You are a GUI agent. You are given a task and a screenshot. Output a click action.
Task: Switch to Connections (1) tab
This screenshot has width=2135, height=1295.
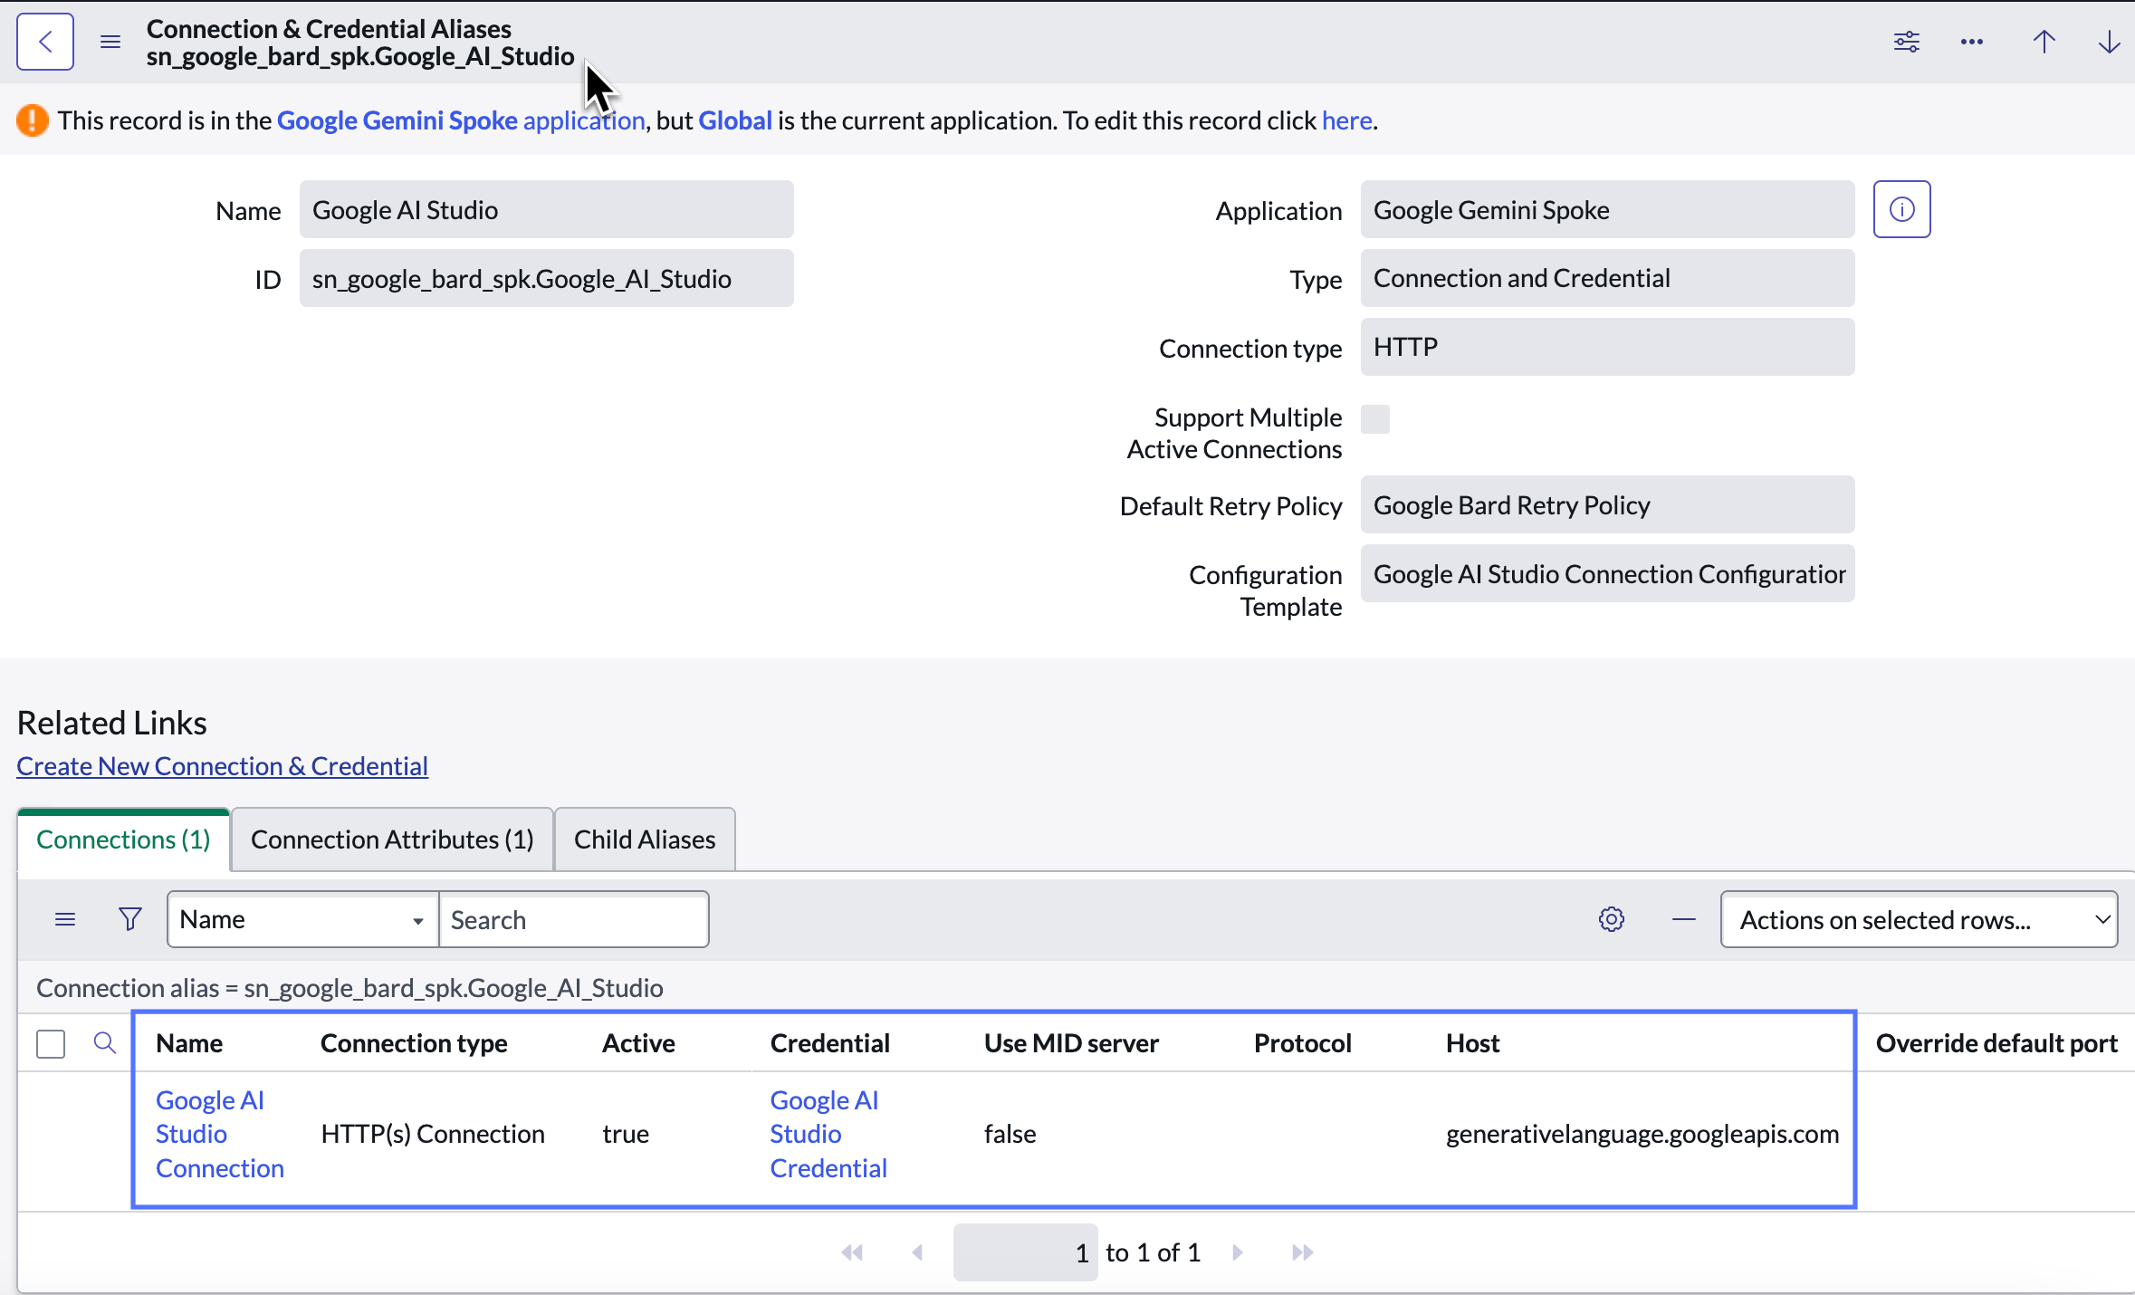124,839
